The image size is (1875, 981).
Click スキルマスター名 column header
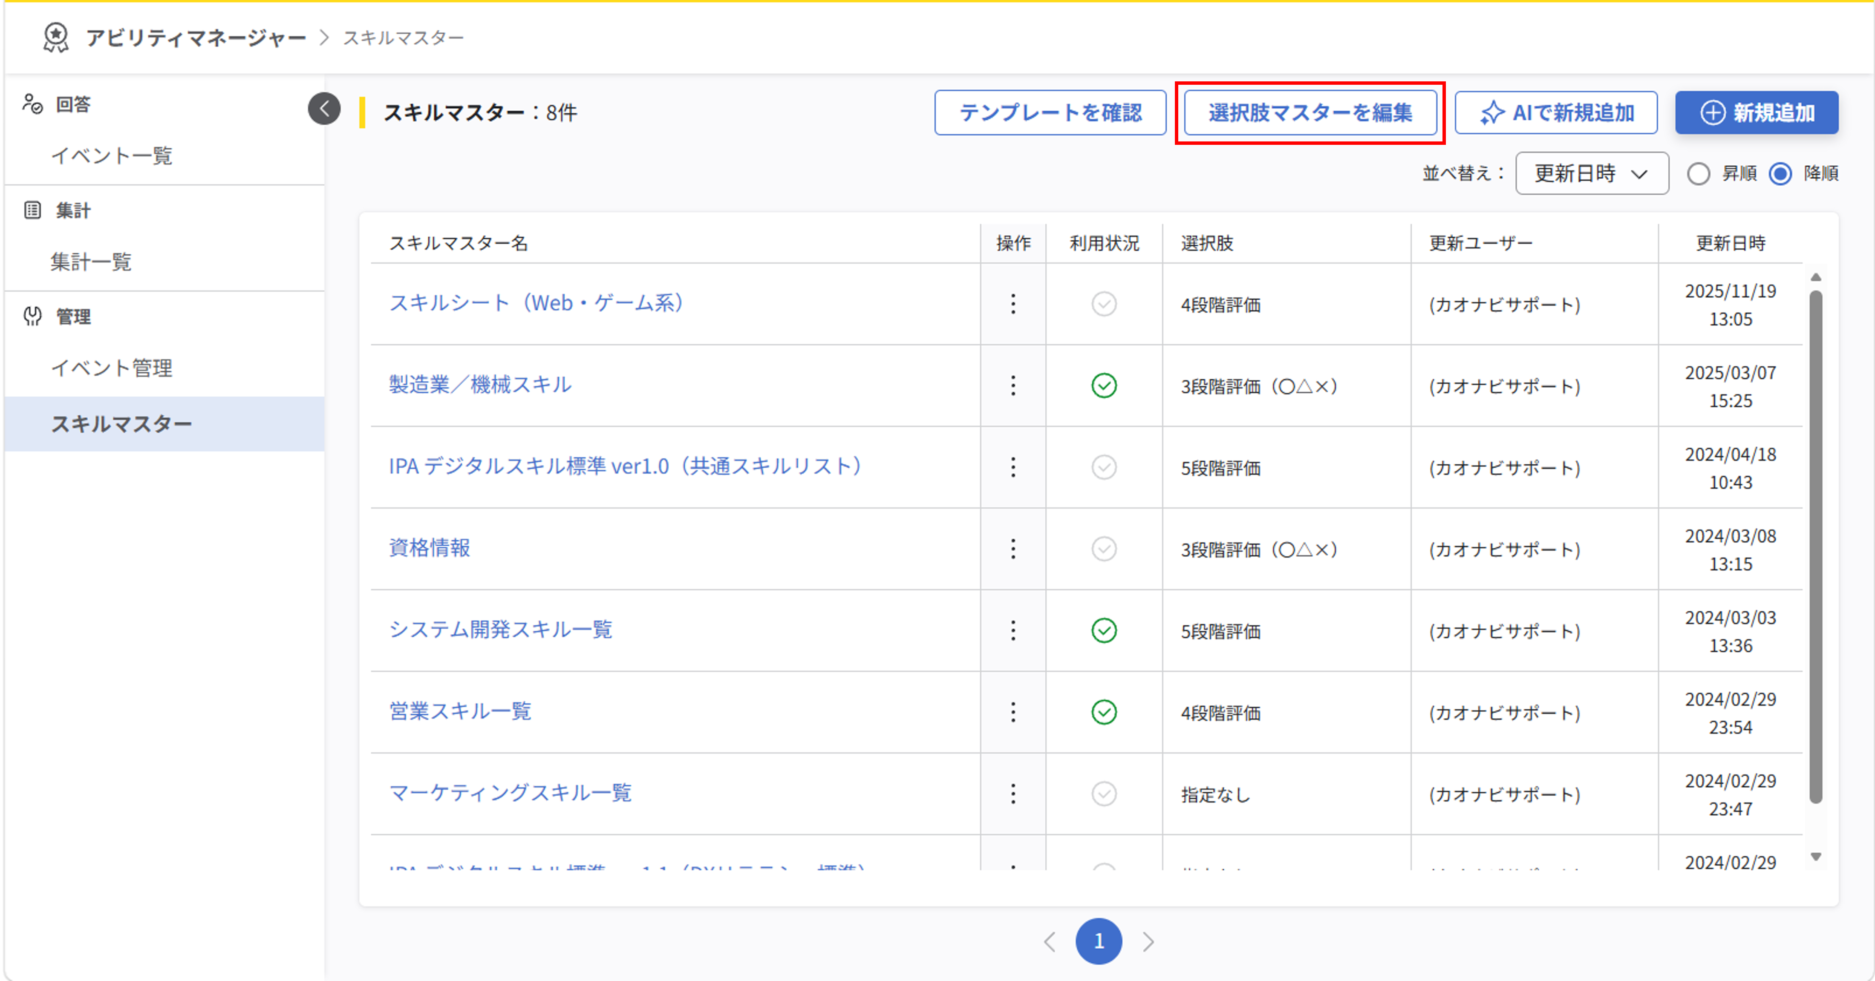pos(459,243)
